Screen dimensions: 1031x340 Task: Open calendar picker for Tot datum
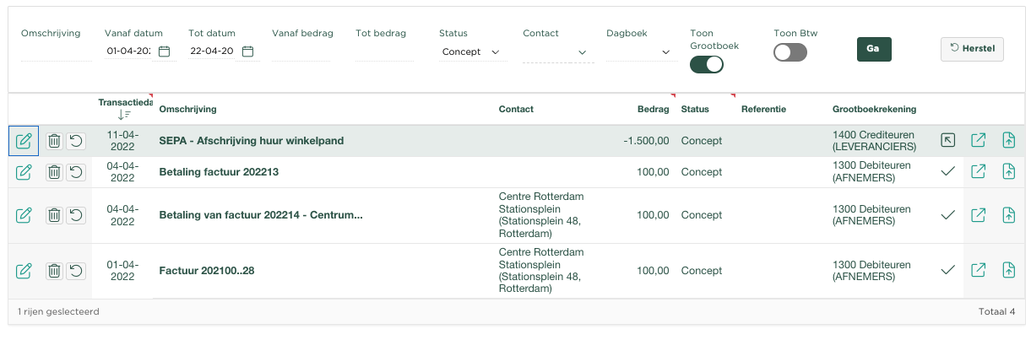(x=248, y=51)
